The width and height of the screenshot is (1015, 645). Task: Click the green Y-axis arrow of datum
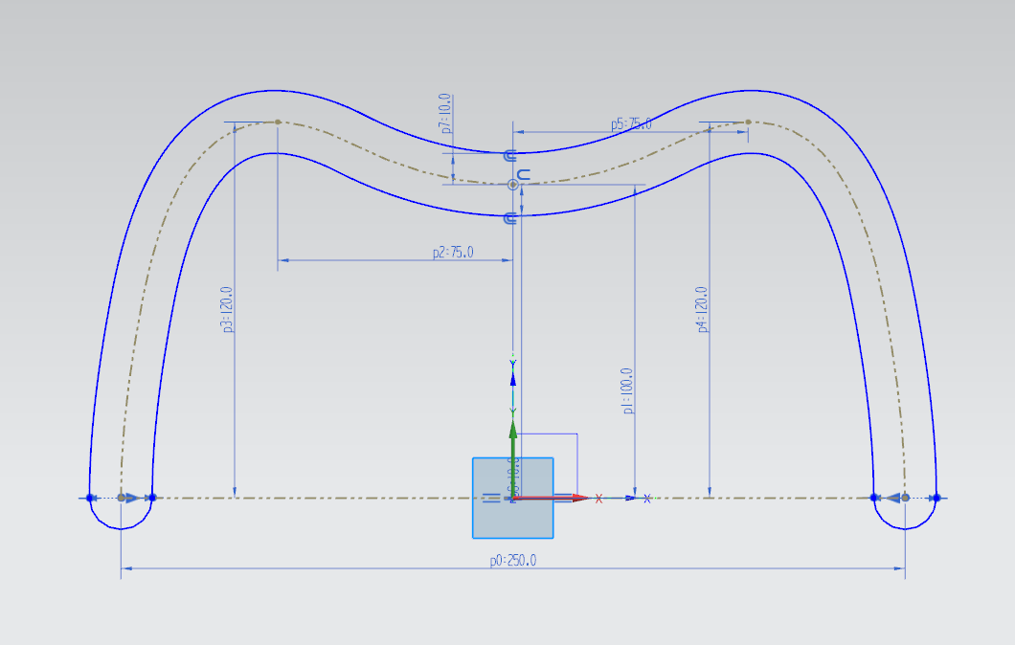[x=512, y=430]
